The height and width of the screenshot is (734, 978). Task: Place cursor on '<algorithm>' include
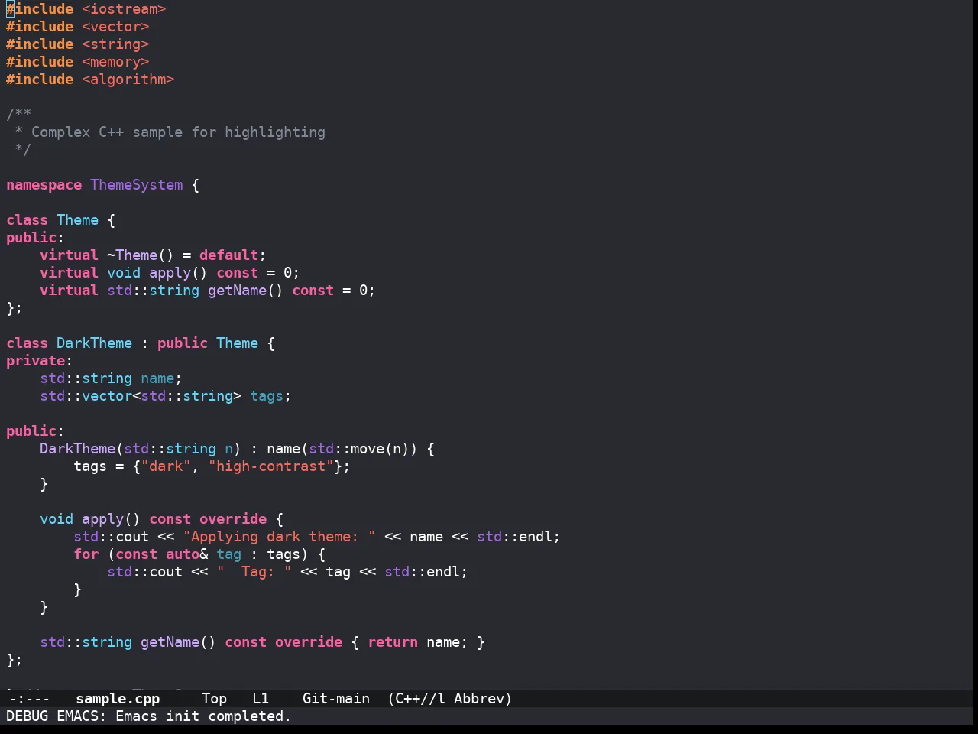coord(128,80)
